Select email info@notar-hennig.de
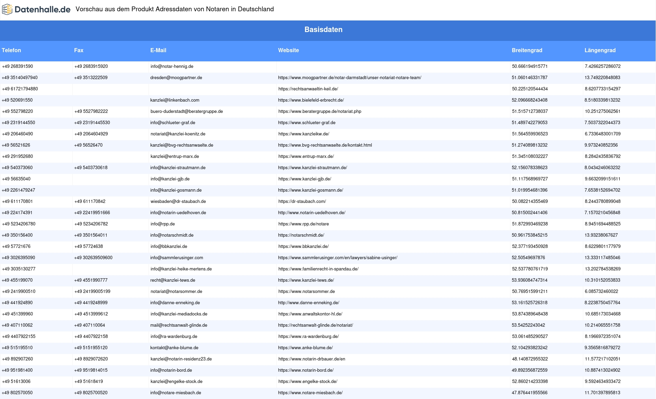The width and height of the screenshot is (656, 399). (x=172, y=66)
